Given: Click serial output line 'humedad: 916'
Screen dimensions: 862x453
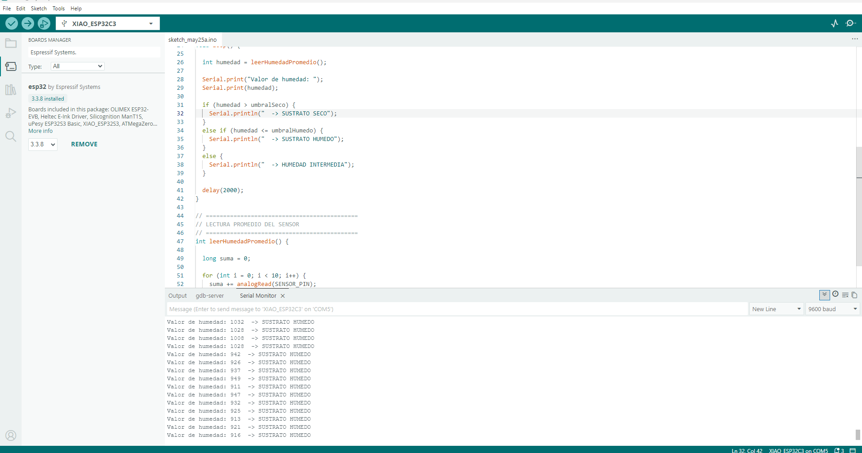Looking at the screenshot, I should click(239, 435).
